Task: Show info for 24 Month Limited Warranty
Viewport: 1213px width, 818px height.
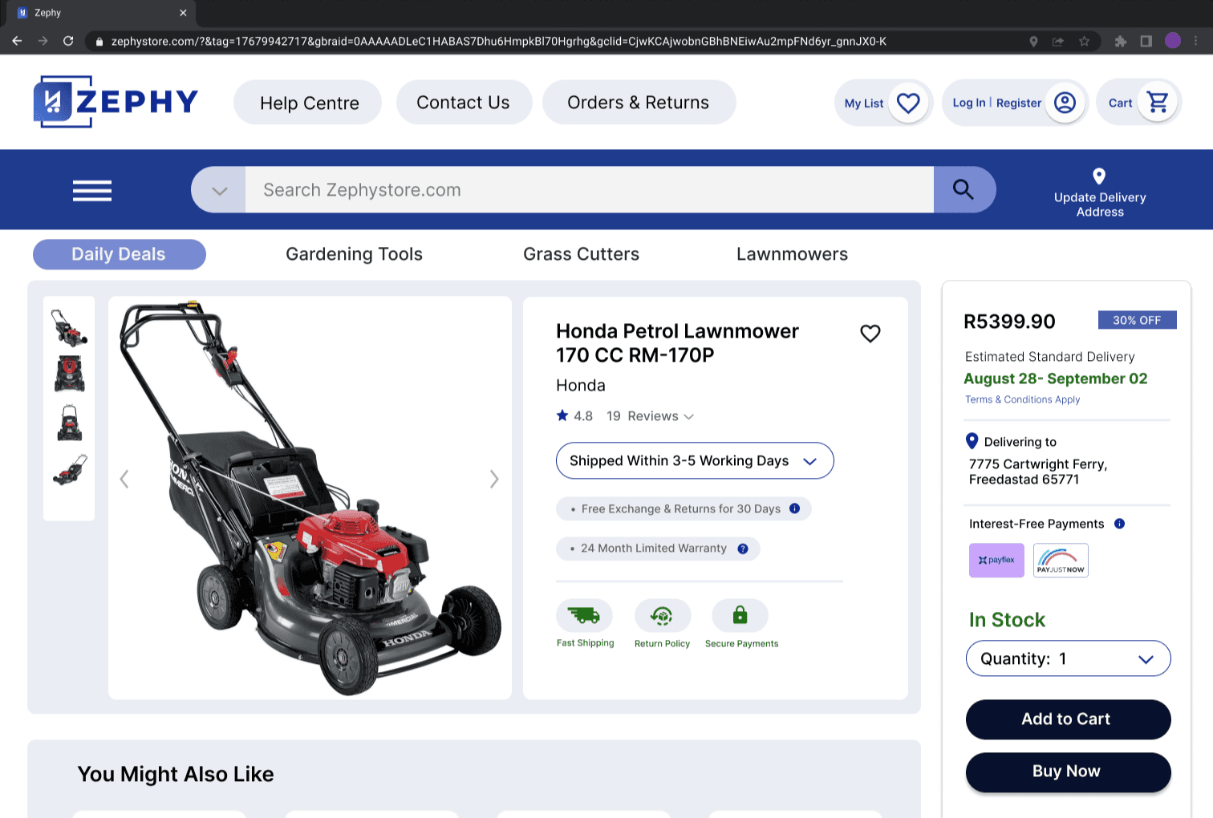Action: click(743, 549)
